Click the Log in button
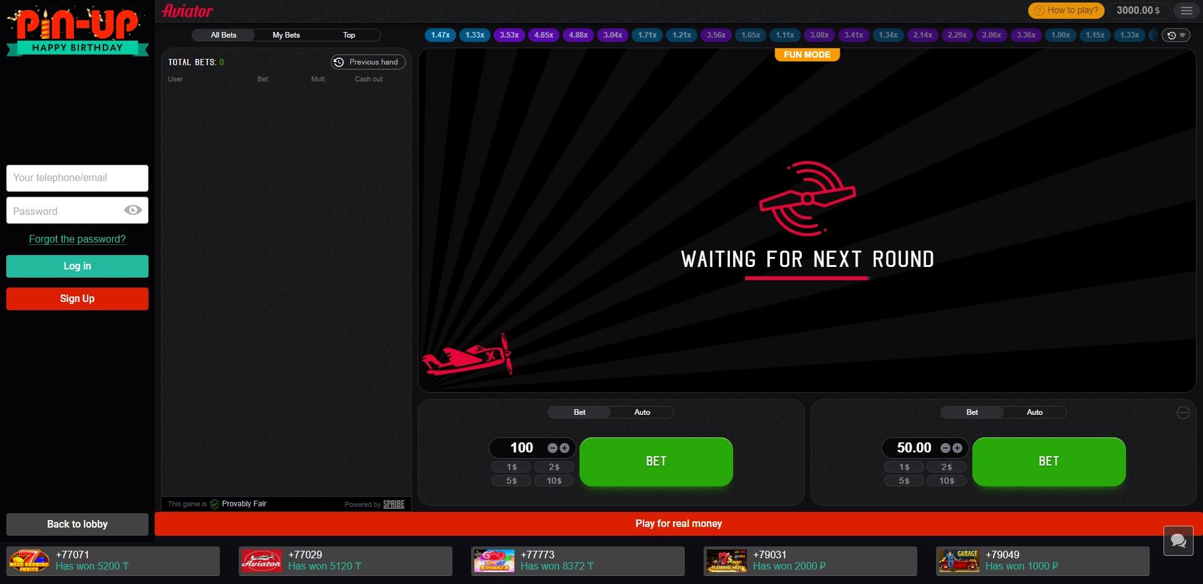The height and width of the screenshot is (584, 1203). [77, 266]
